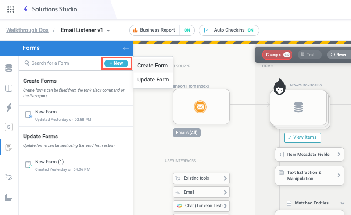The width and height of the screenshot is (351, 215).
Task: Collapse the Matched Entities section
Action: click(x=342, y=203)
